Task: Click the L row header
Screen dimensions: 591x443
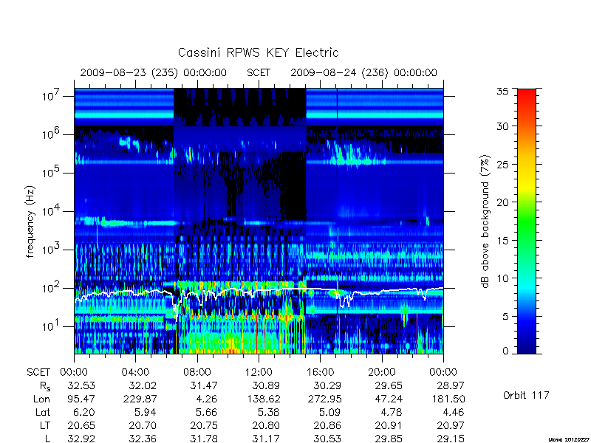Action: 47,439
